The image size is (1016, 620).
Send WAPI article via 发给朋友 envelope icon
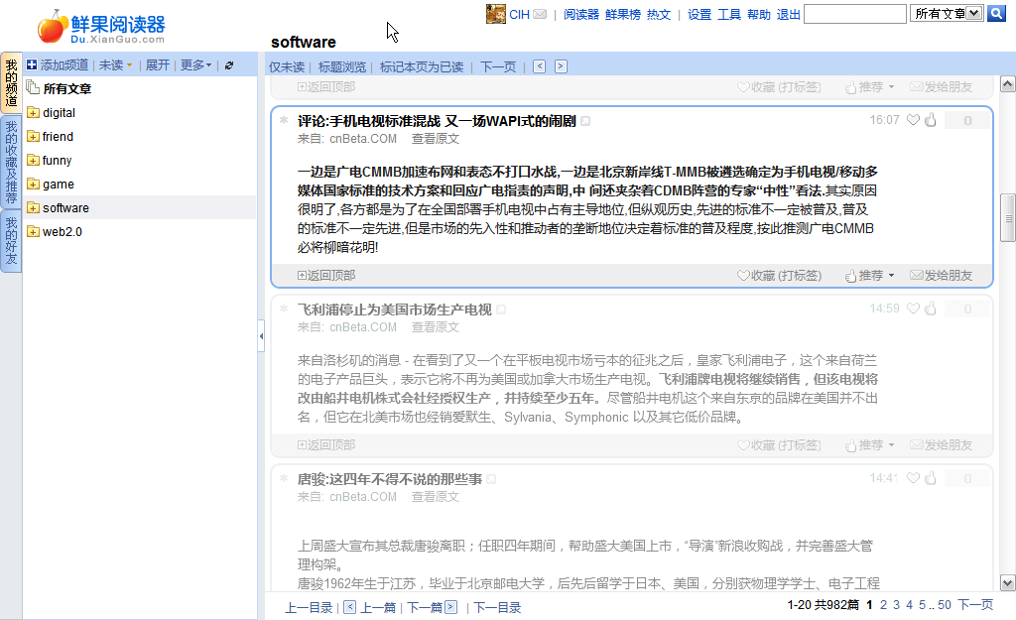(x=916, y=275)
